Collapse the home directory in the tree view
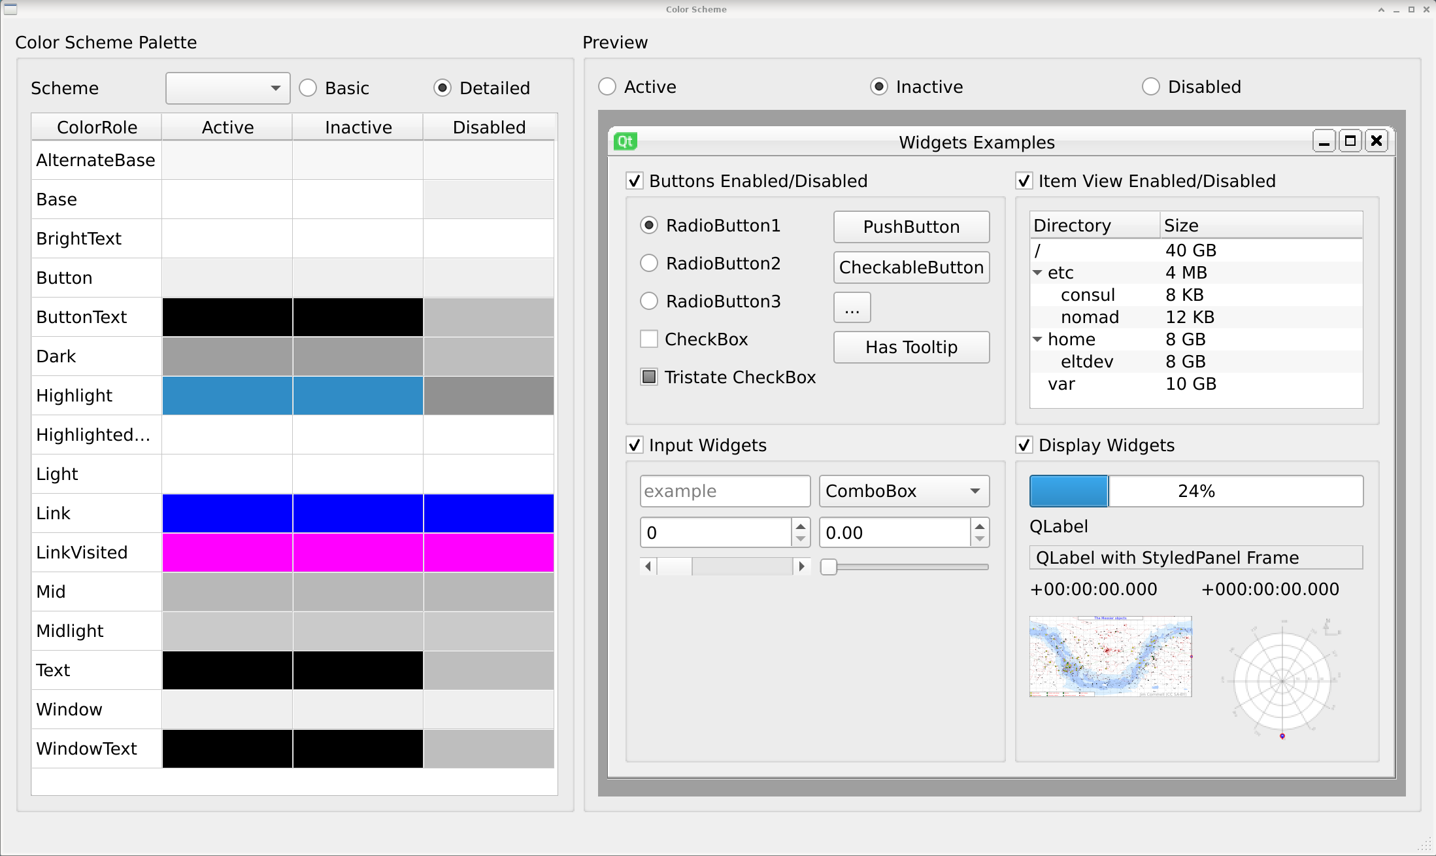Viewport: 1436px width, 856px height. 1038,339
